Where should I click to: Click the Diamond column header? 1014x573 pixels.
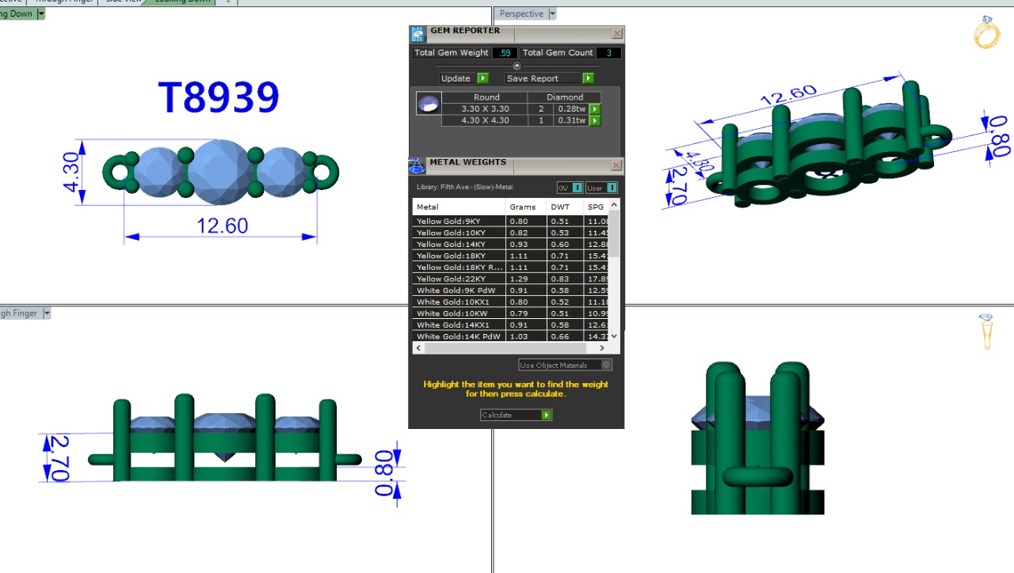click(565, 97)
